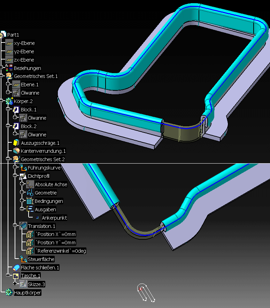
Task: Collapse the Block.1 node
Action: 8,109
